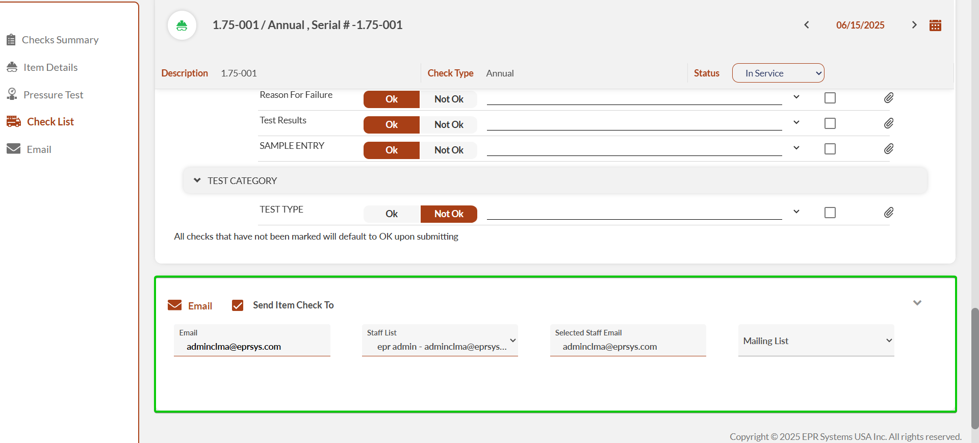The image size is (979, 443).
Task: Click the green helmet item icon
Action: click(x=182, y=25)
